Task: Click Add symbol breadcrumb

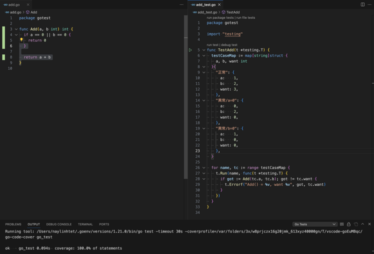Action: coord(31,12)
